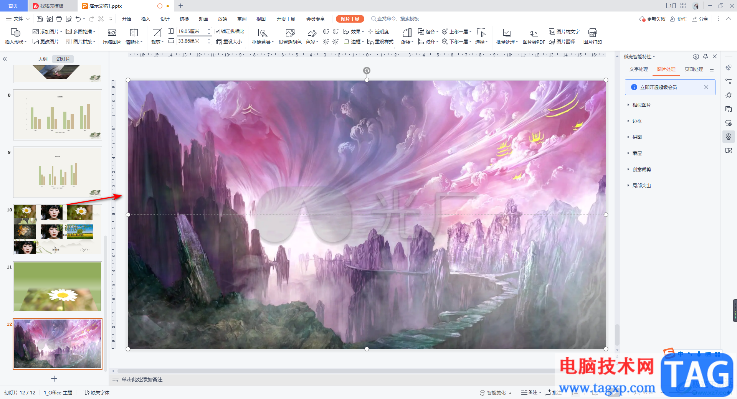Expand the 相似图片 section
737x399 pixels.
coord(639,105)
